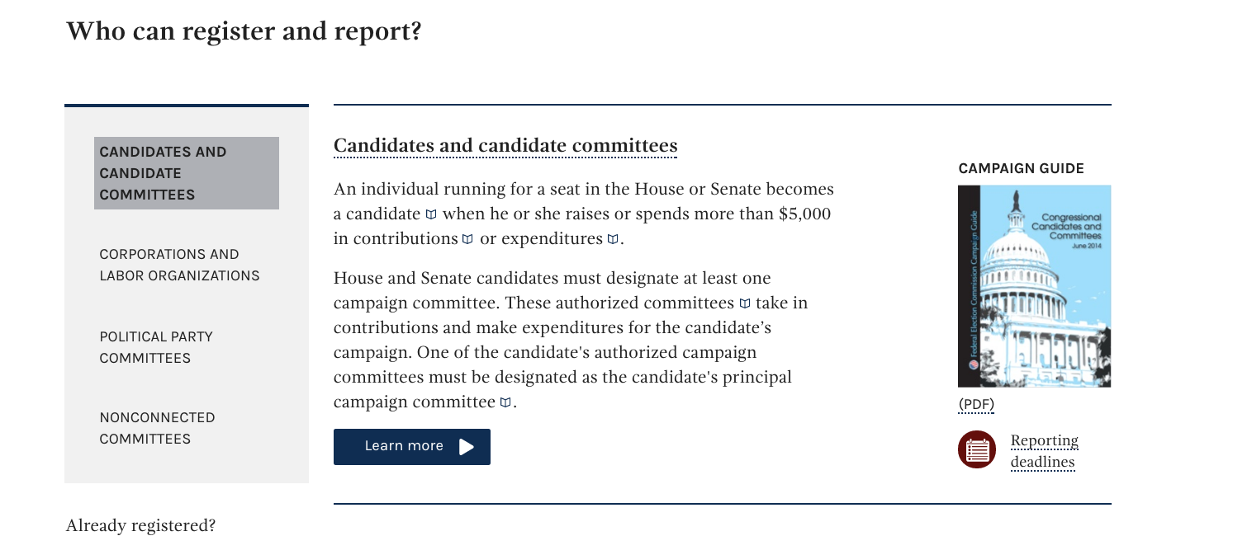This screenshot has width=1252, height=536.
Task: Click the arrow icon inside the Learn more button
Action: [467, 446]
